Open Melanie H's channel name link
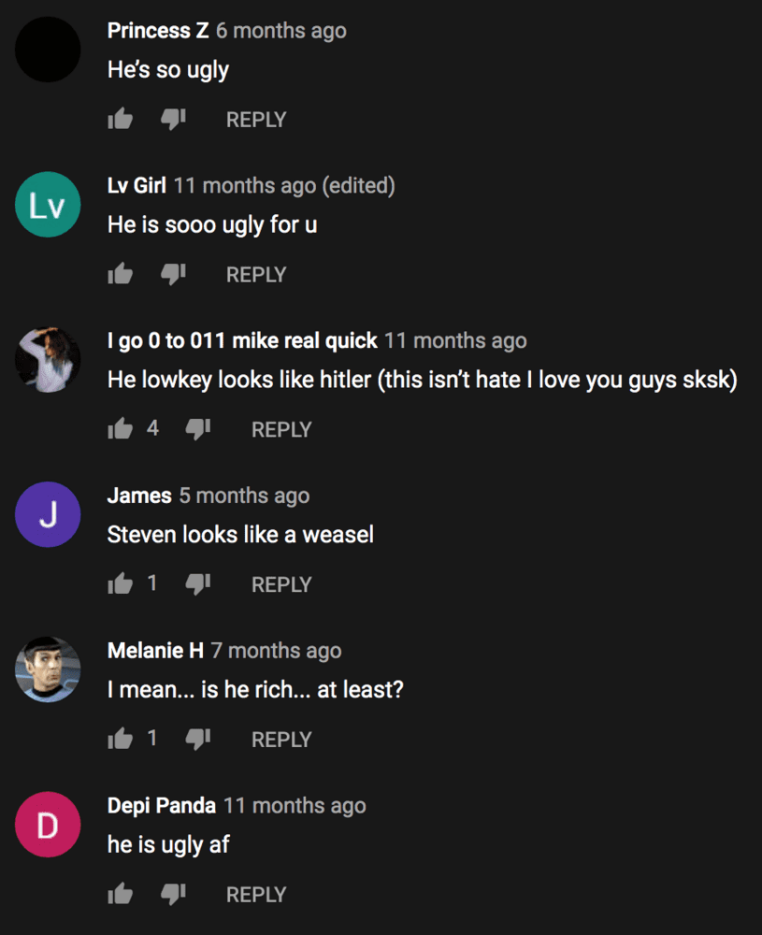 [155, 650]
